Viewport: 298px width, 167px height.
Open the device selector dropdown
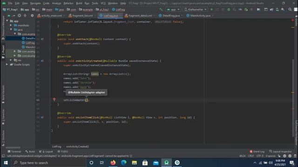(196, 9)
